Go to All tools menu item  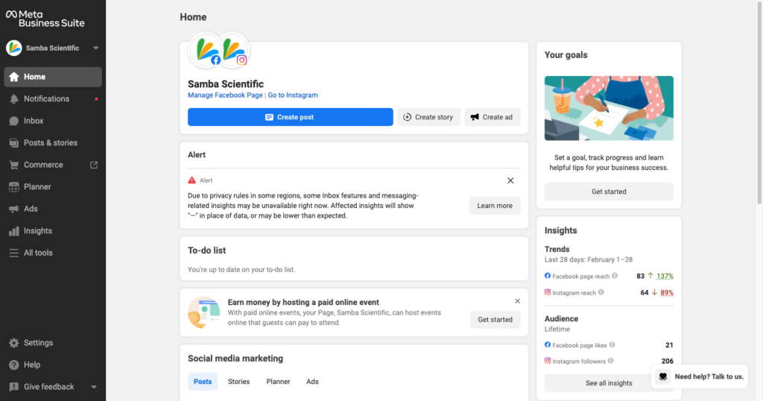coord(53,253)
